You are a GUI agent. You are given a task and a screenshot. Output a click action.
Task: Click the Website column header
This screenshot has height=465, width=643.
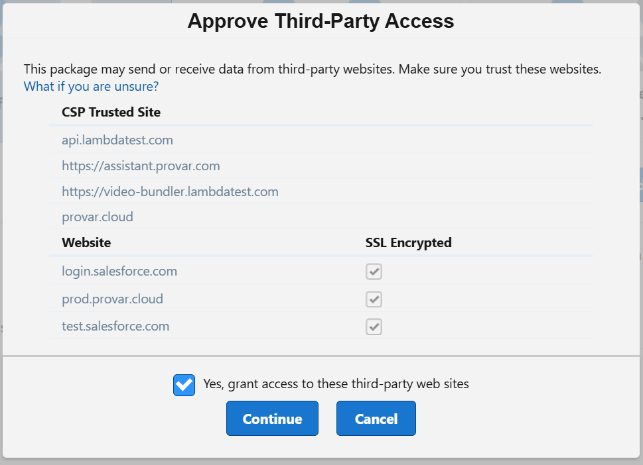[86, 242]
